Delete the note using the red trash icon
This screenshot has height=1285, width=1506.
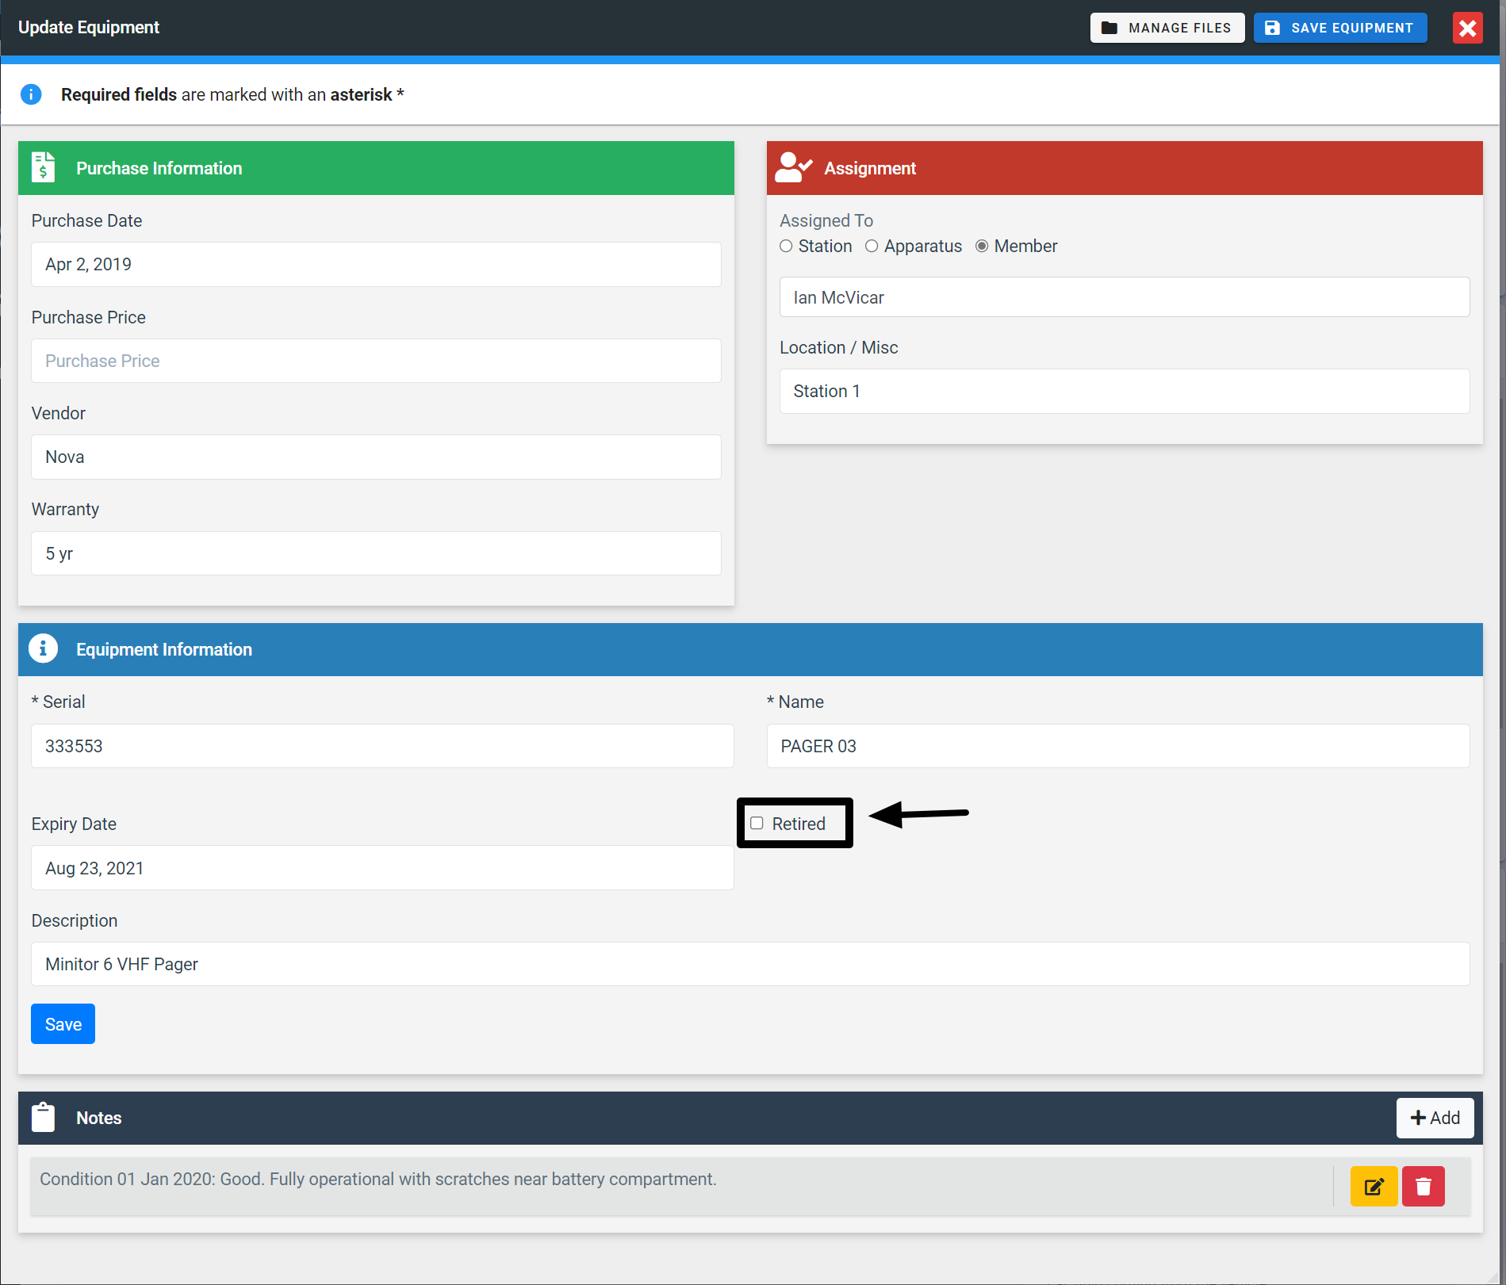point(1423,1186)
